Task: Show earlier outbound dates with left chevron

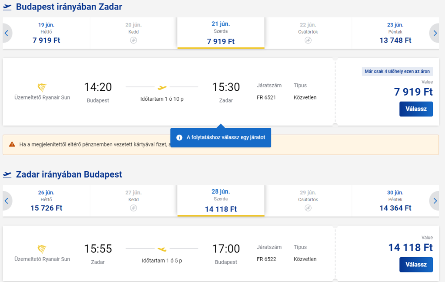Action: pyautogui.click(x=7, y=33)
